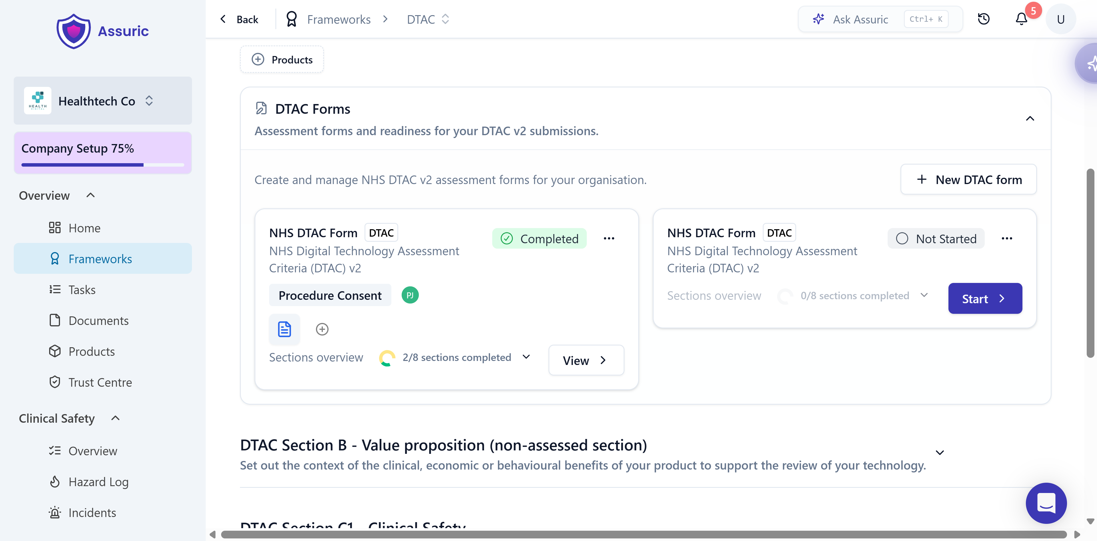
Task: Open the Healthtech Co company logo
Action: click(x=37, y=101)
